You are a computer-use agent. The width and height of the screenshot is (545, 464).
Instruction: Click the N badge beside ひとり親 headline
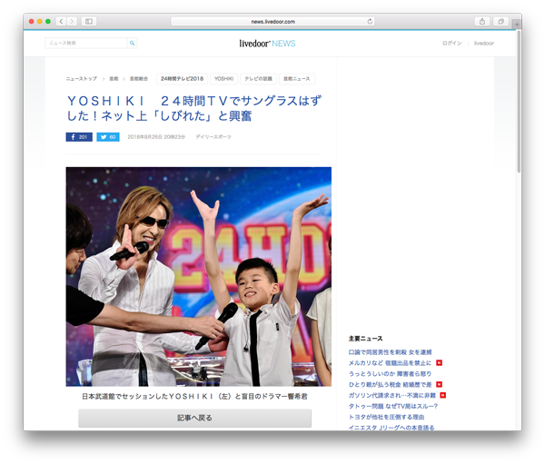pos(439,384)
